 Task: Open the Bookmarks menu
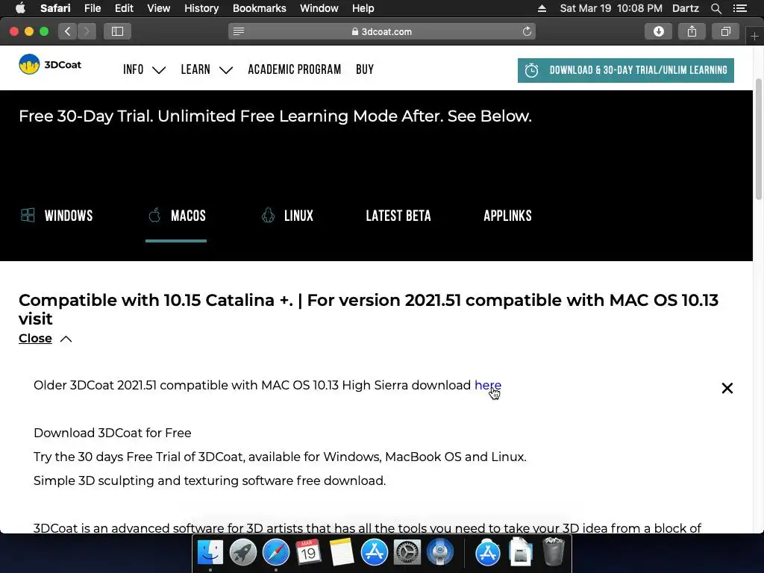259,8
